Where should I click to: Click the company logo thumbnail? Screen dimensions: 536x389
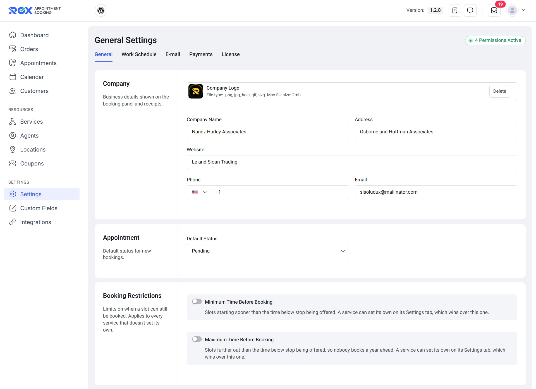tap(196, 91)
